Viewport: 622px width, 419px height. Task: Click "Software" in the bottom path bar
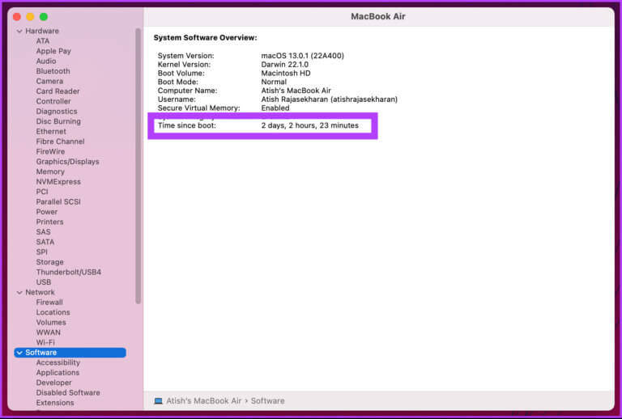click(268, 400)
